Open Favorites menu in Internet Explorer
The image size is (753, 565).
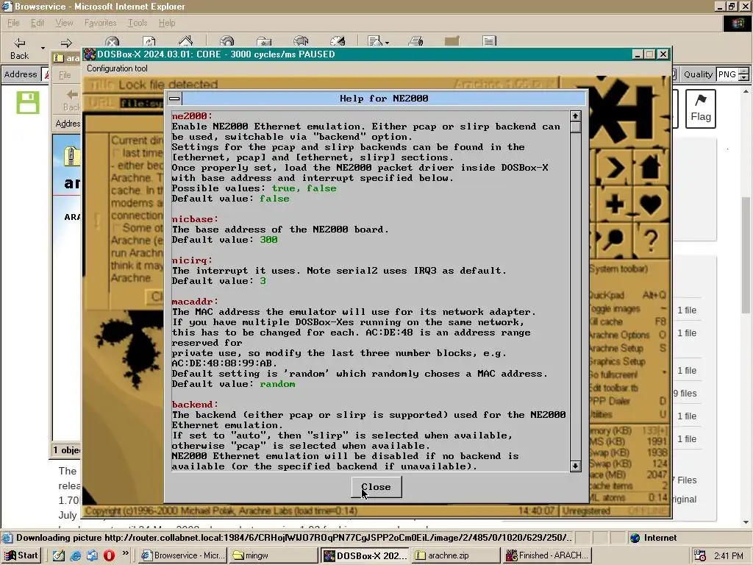[100, 23]
